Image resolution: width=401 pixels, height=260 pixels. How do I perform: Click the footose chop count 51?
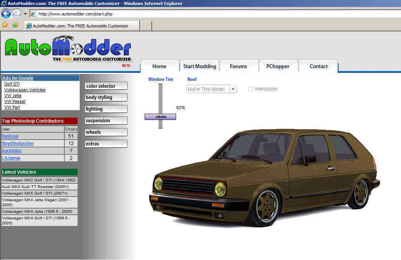(71, 136)
